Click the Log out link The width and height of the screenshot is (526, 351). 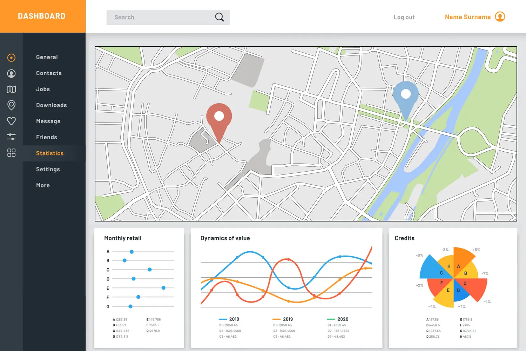(x=404, y=17)
